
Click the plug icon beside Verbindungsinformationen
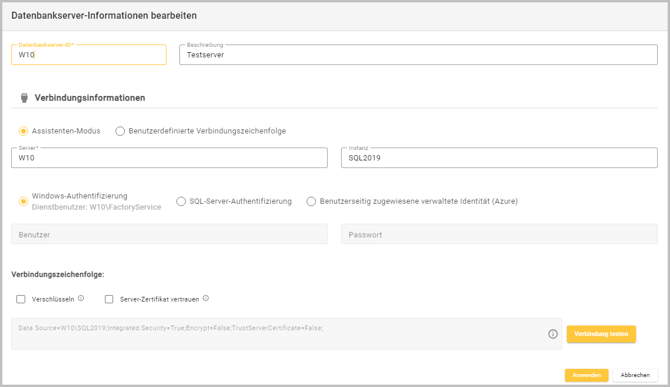tap(24, 98)
